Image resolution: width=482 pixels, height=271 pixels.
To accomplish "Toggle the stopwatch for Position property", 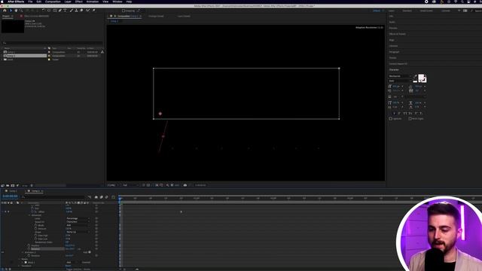I will click(x=29, y=245).
